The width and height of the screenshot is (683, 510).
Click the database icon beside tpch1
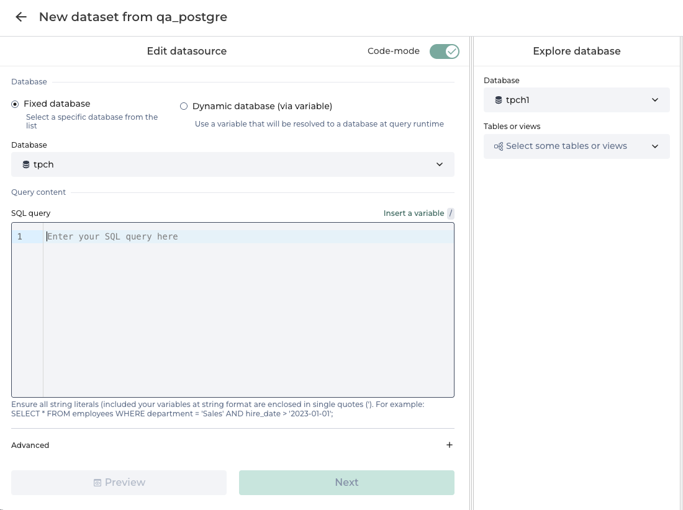click(499, 100)
